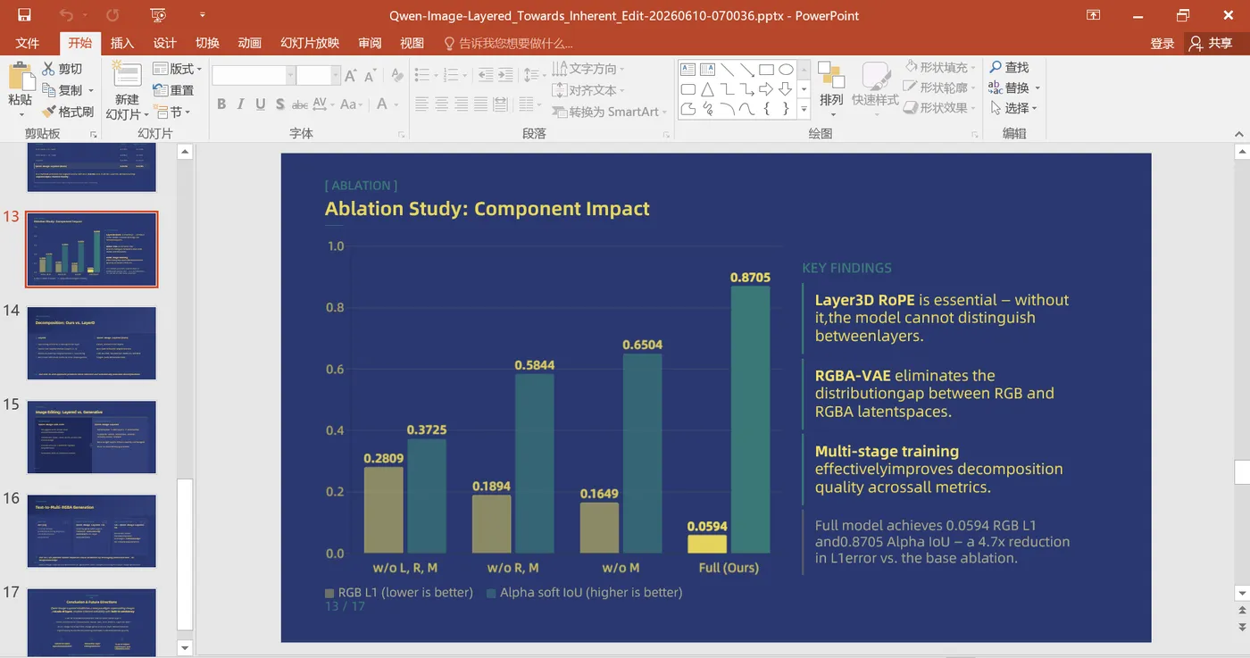Expand the shapes gallery more arrow
The height and width of the screenshot is (658, 1250).
pos(804,110)
